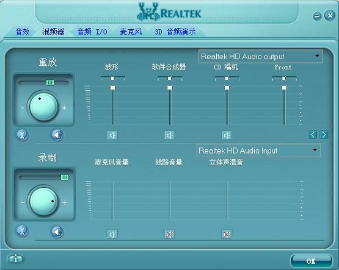Enable the 立体声混音 recording source
Screen dimensions: 339x270
(227, 235)
